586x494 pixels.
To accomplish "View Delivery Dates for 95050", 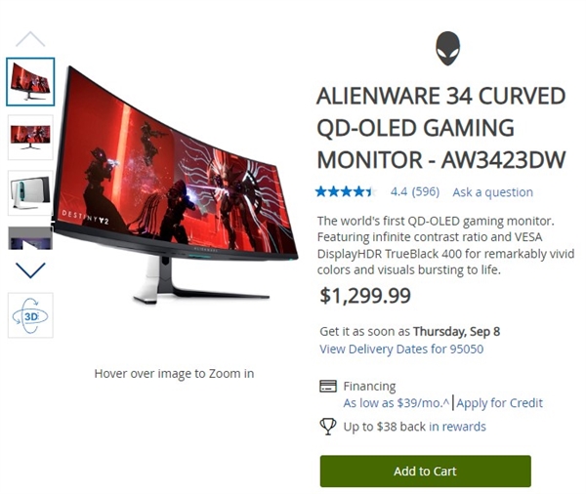I will point(401,349).
